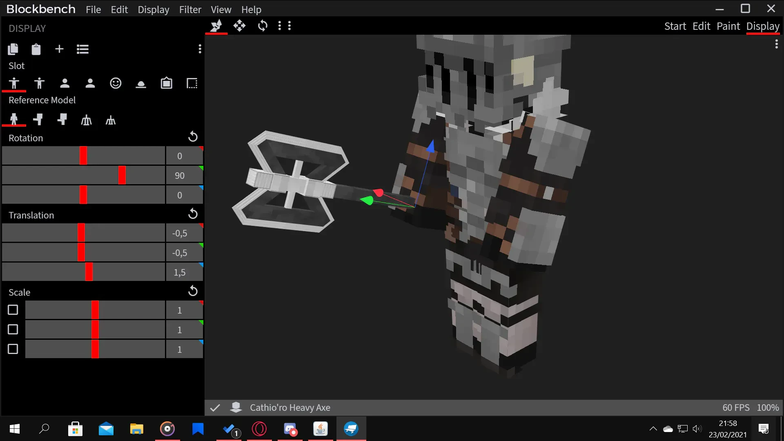784x441 pixels.
Task: Open the viewport three-dot menu
Action: tap(776, 44)
